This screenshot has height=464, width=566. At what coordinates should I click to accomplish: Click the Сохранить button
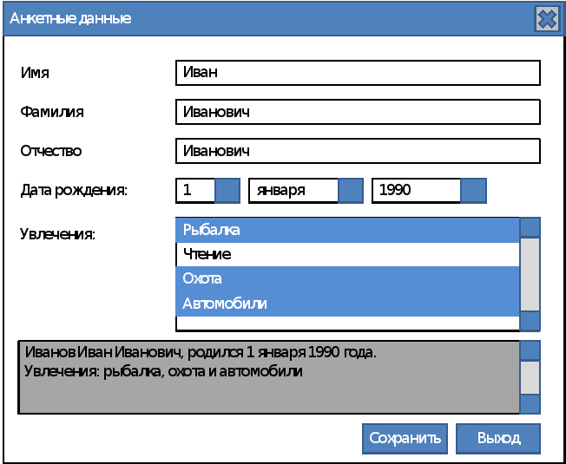click(x=405, y=438)
